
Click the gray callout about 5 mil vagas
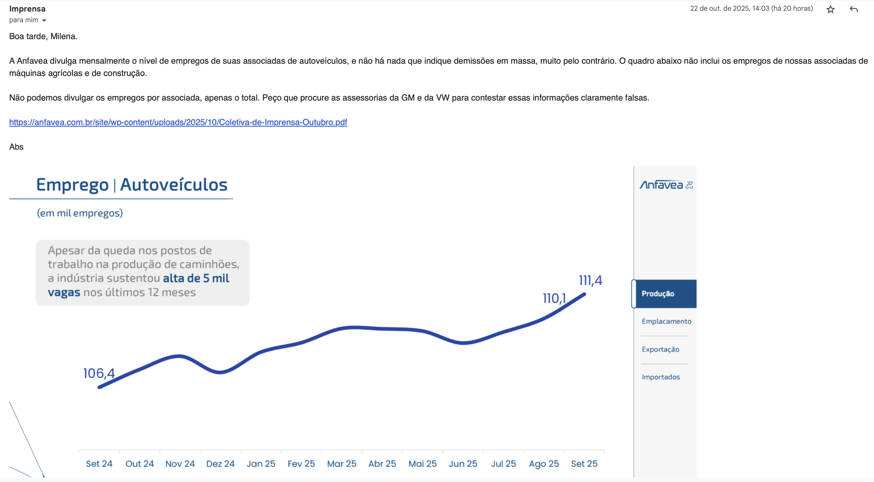point(142,272)
